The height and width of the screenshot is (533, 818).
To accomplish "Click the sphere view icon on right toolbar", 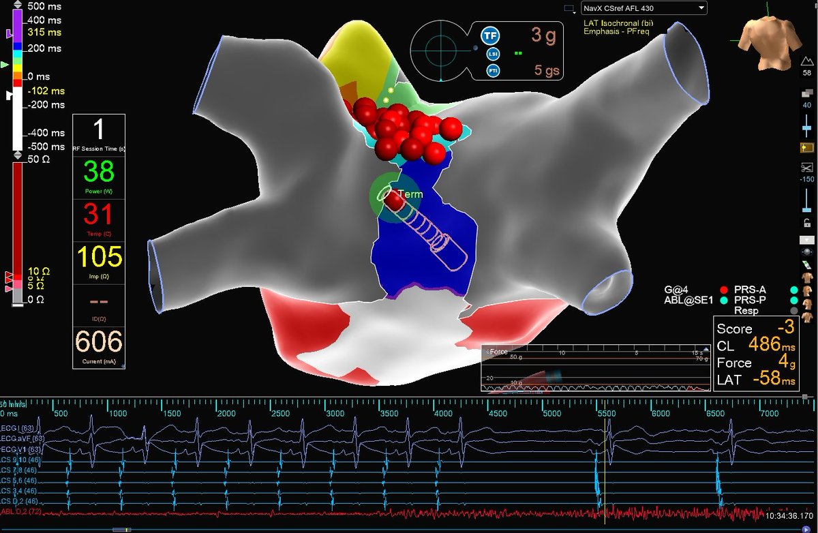I will pos(807,252).
